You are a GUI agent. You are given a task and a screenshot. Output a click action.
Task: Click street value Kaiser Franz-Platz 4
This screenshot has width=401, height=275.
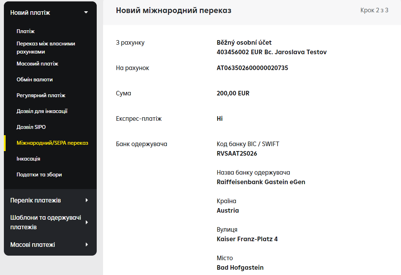tap(247, 239)
